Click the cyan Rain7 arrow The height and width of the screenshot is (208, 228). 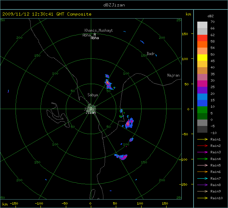202,178
